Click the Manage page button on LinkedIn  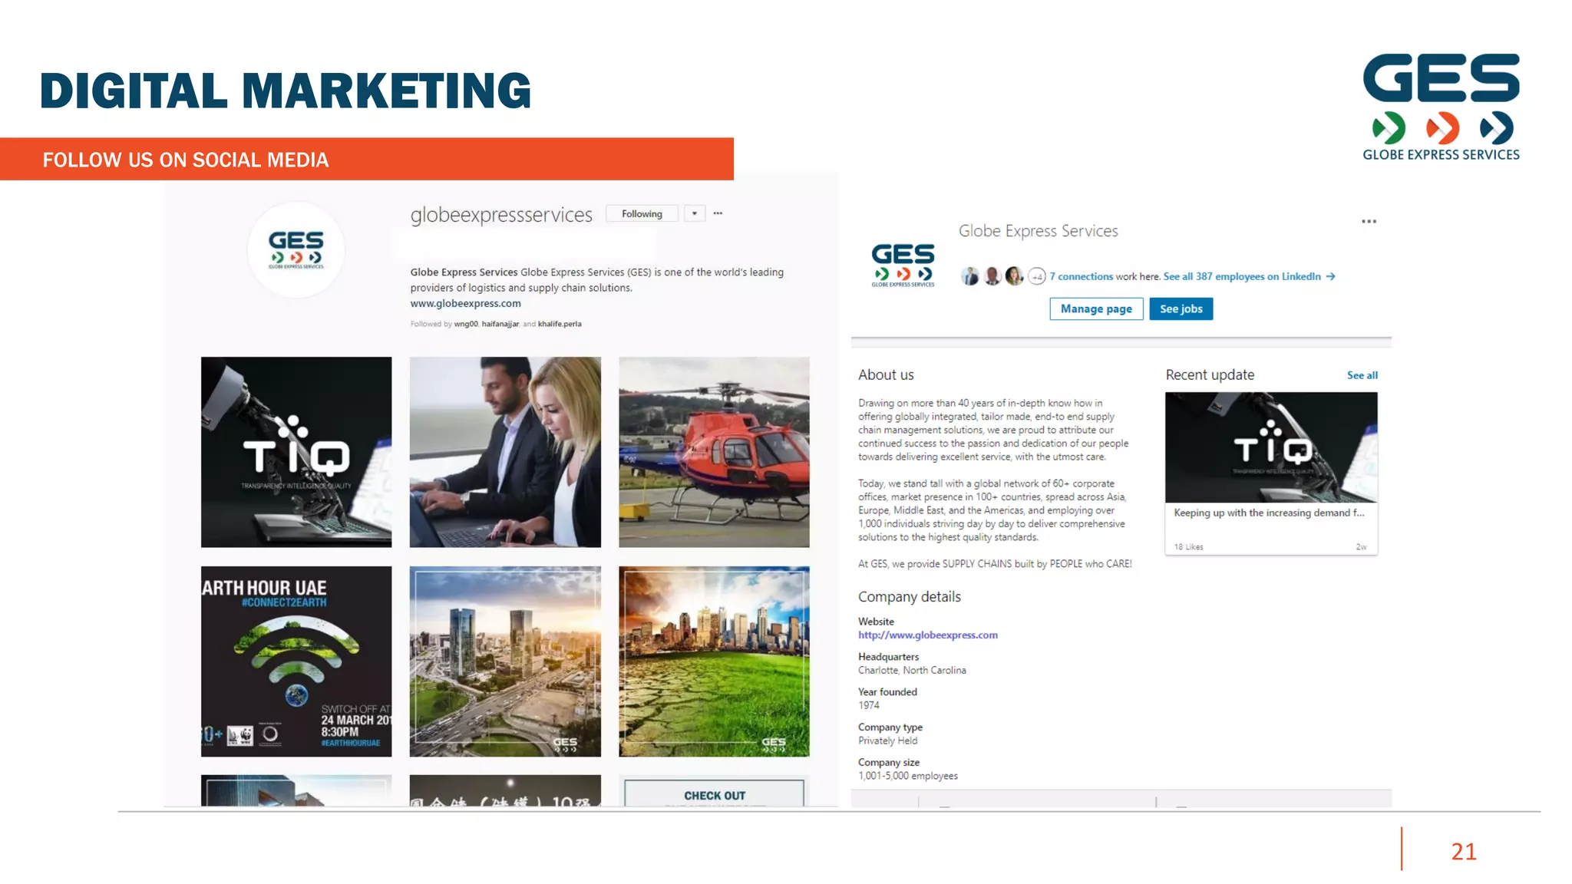point(1096,309)
